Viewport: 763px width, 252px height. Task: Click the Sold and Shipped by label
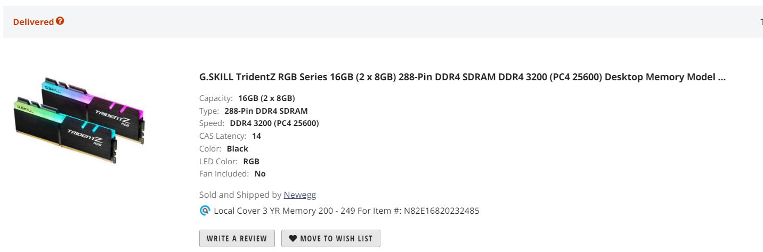coord(240,195)
